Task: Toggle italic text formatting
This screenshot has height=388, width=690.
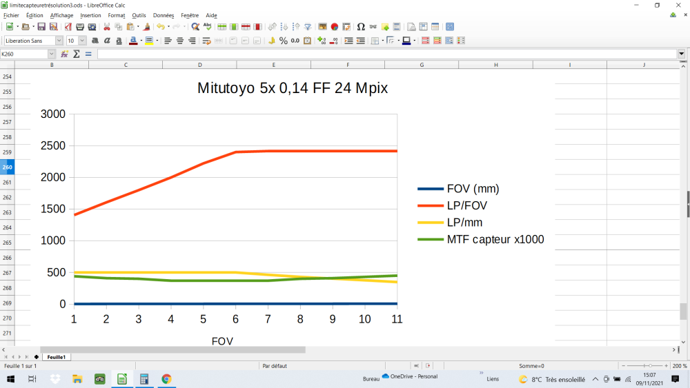Action: [x=107, y=41]
